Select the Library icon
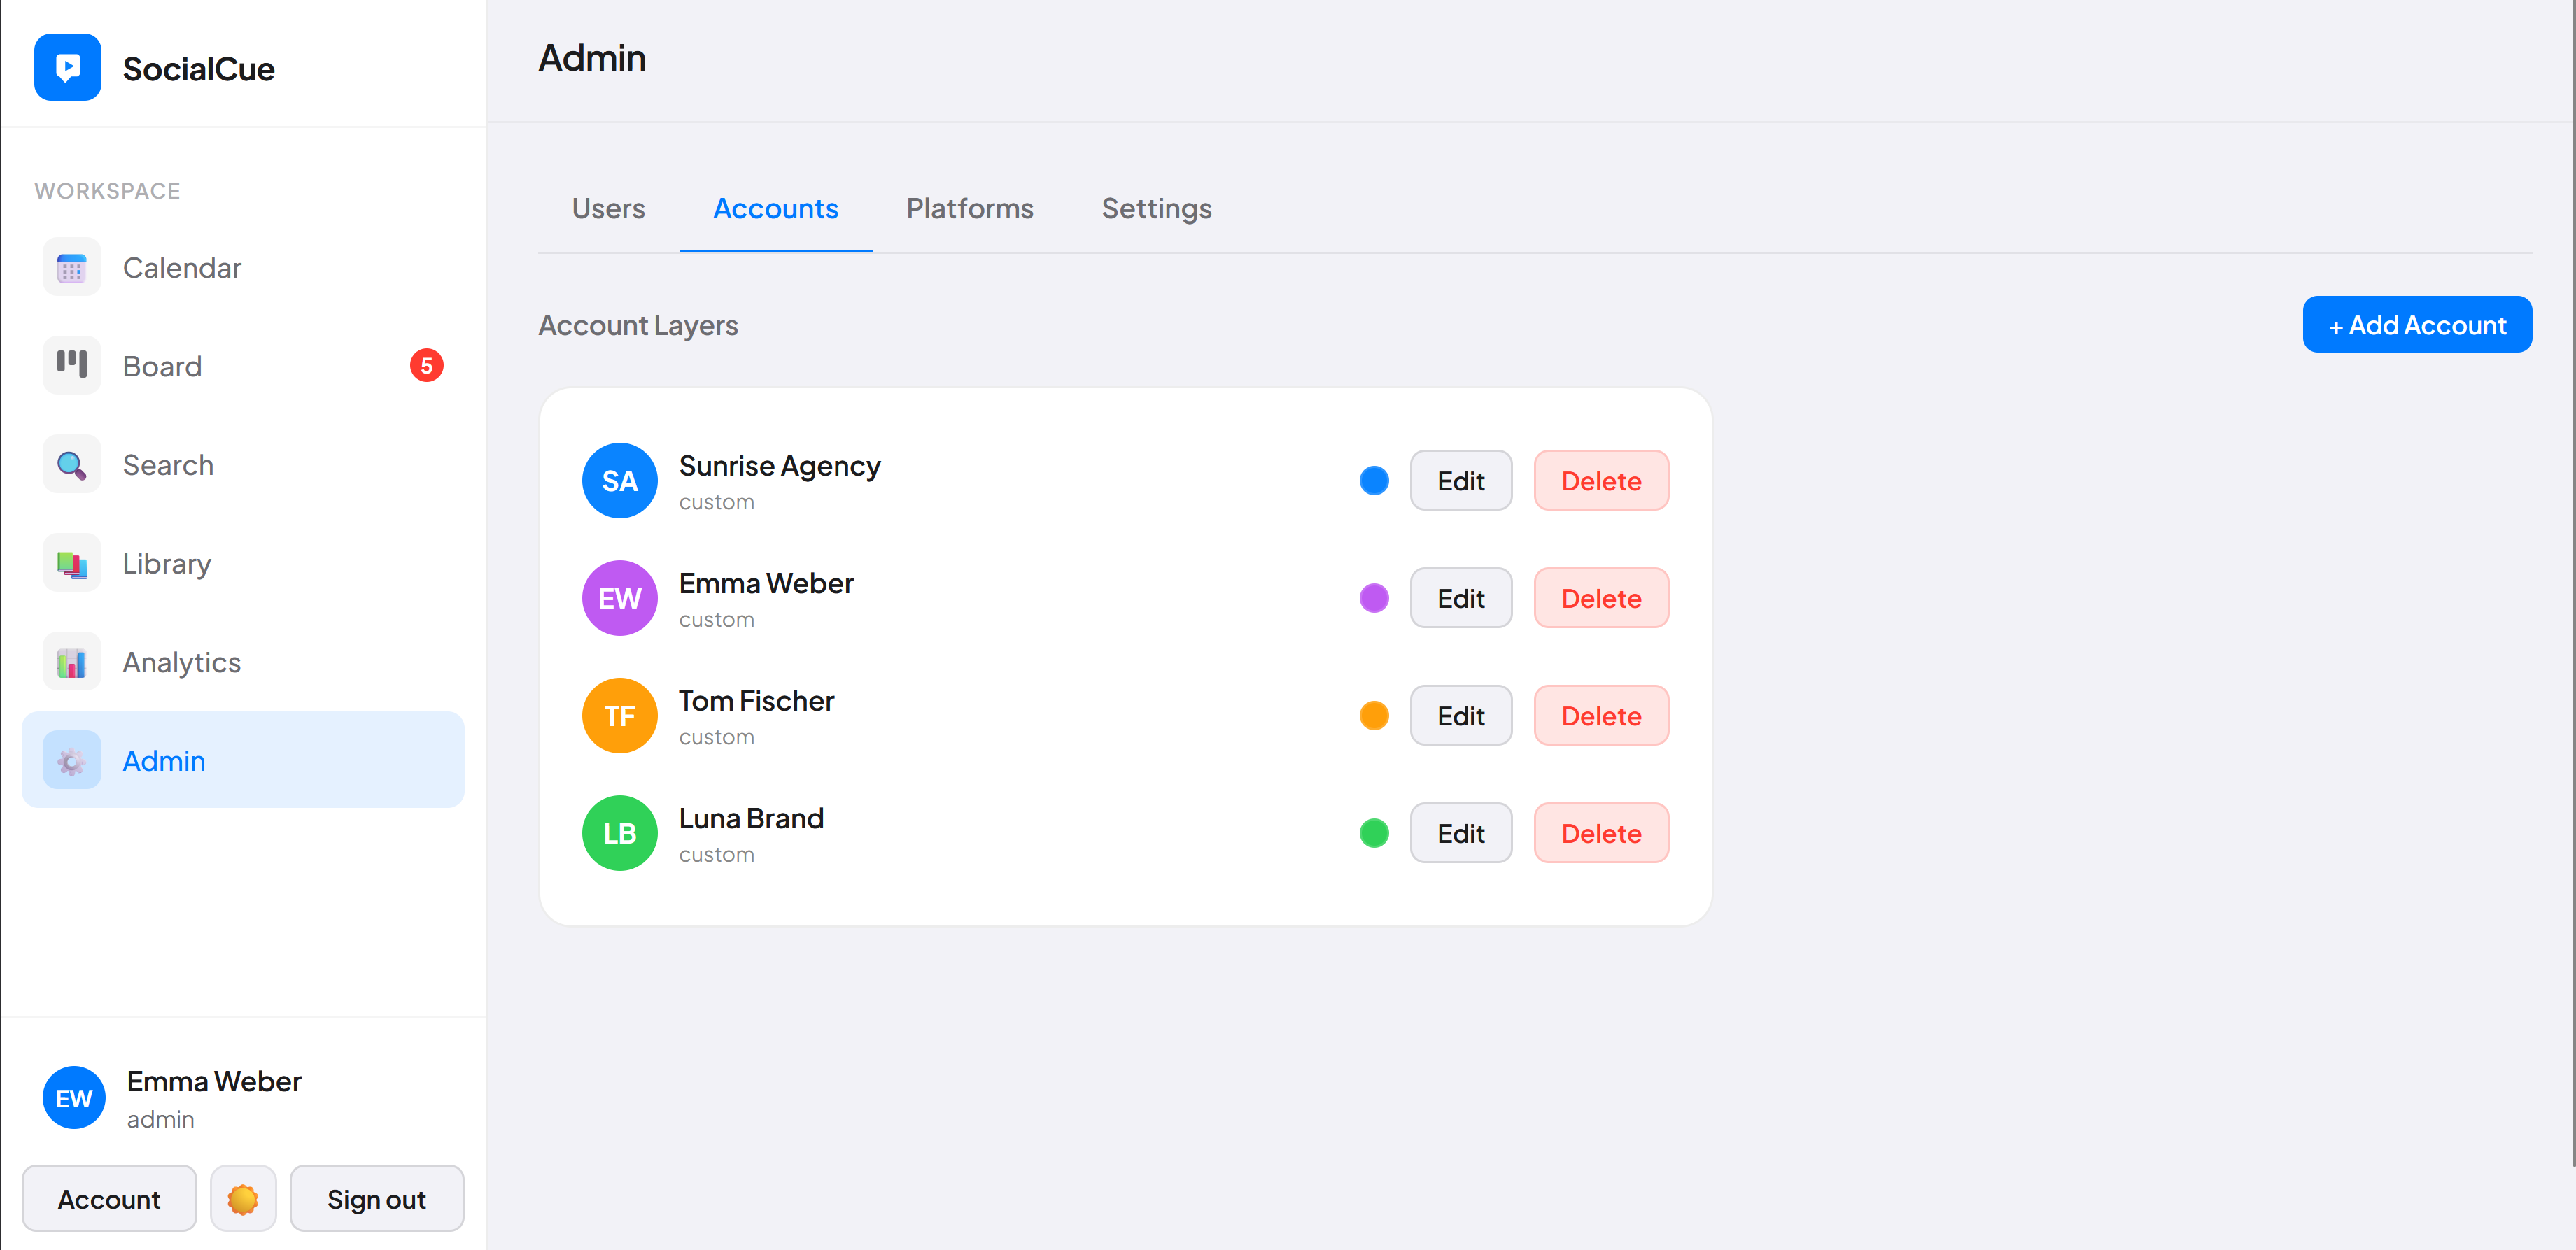Screen dimensions: 2576x1250 (x=71, y=562)
